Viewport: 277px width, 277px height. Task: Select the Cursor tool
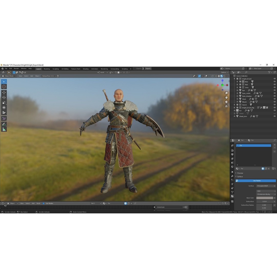point(4,87)
